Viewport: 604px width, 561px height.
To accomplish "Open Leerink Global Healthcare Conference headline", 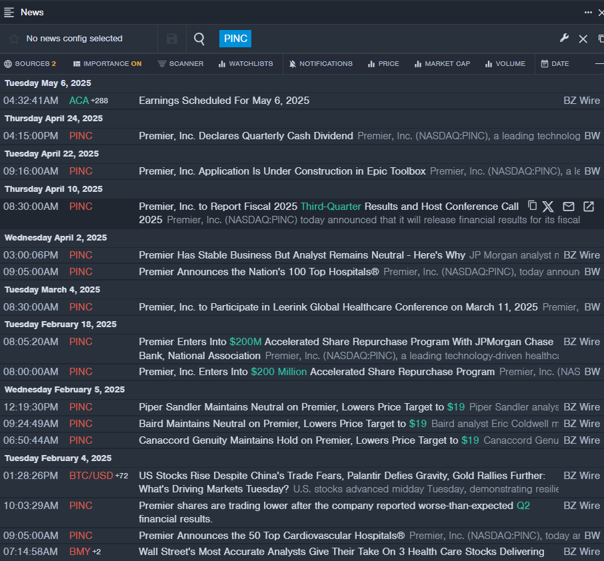I will 338,307.
